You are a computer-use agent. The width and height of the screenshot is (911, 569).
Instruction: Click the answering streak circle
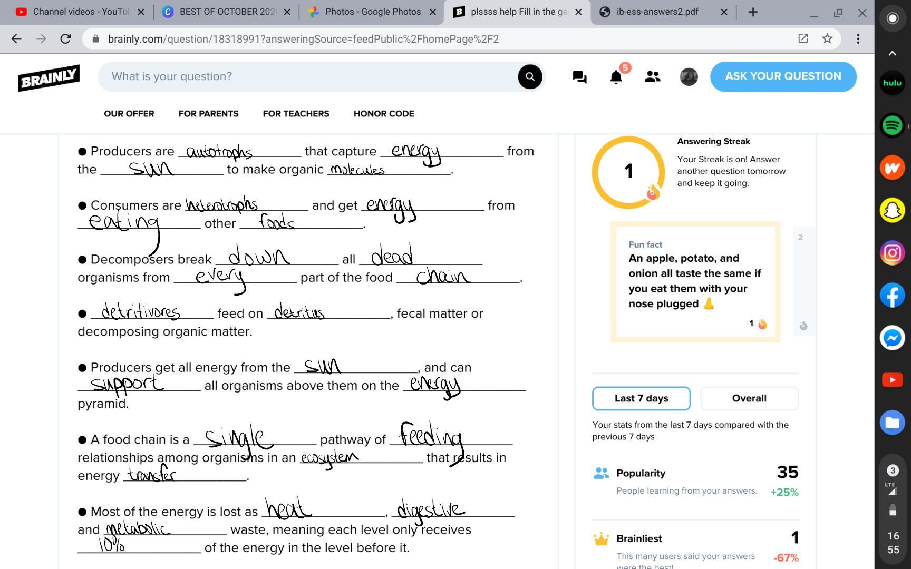point(628,172)
